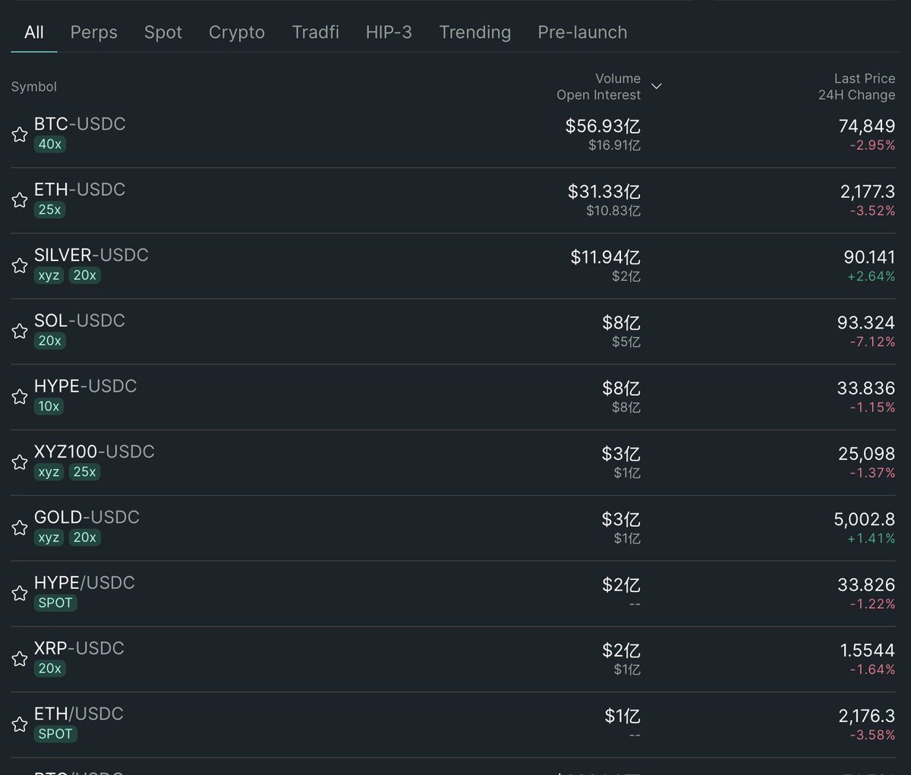Open the Volume sort chevron
The width and height of the screenshot is (911, 775).
click(657, 87)
